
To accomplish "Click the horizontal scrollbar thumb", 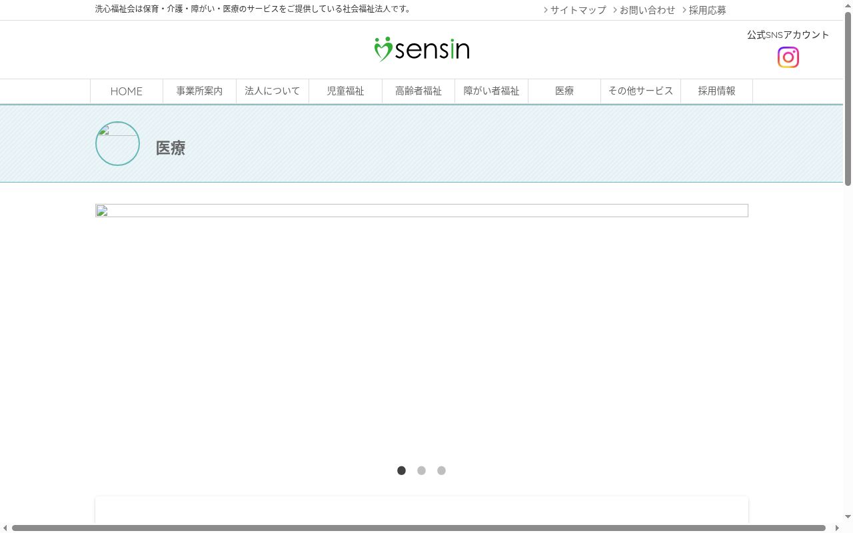I will 419,528.
